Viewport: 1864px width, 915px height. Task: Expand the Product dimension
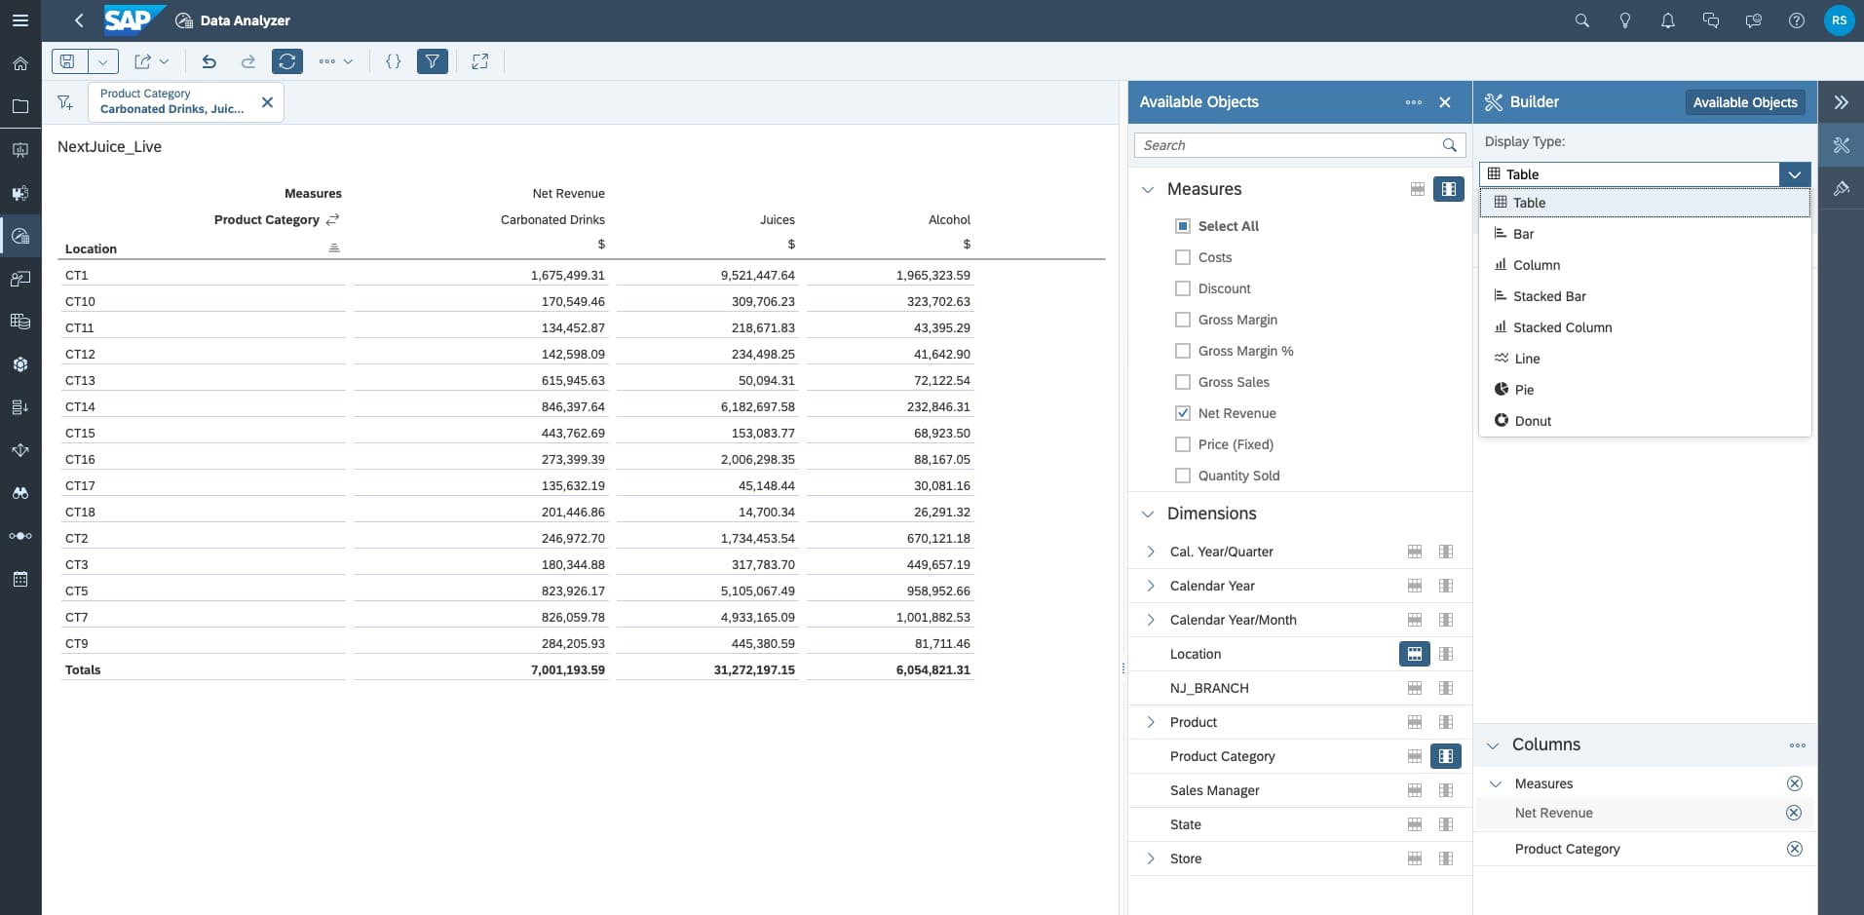pos(1151,722)
